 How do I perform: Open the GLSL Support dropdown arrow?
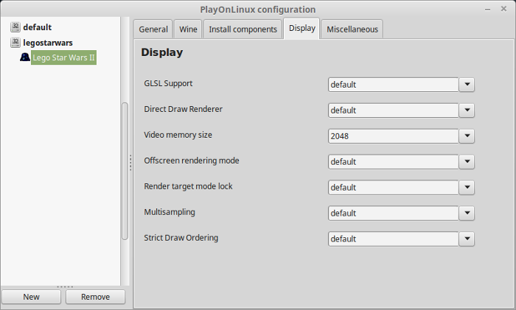pos(467,85)
